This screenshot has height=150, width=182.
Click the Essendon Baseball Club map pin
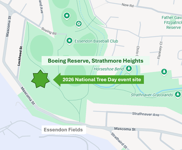[69, 41]
